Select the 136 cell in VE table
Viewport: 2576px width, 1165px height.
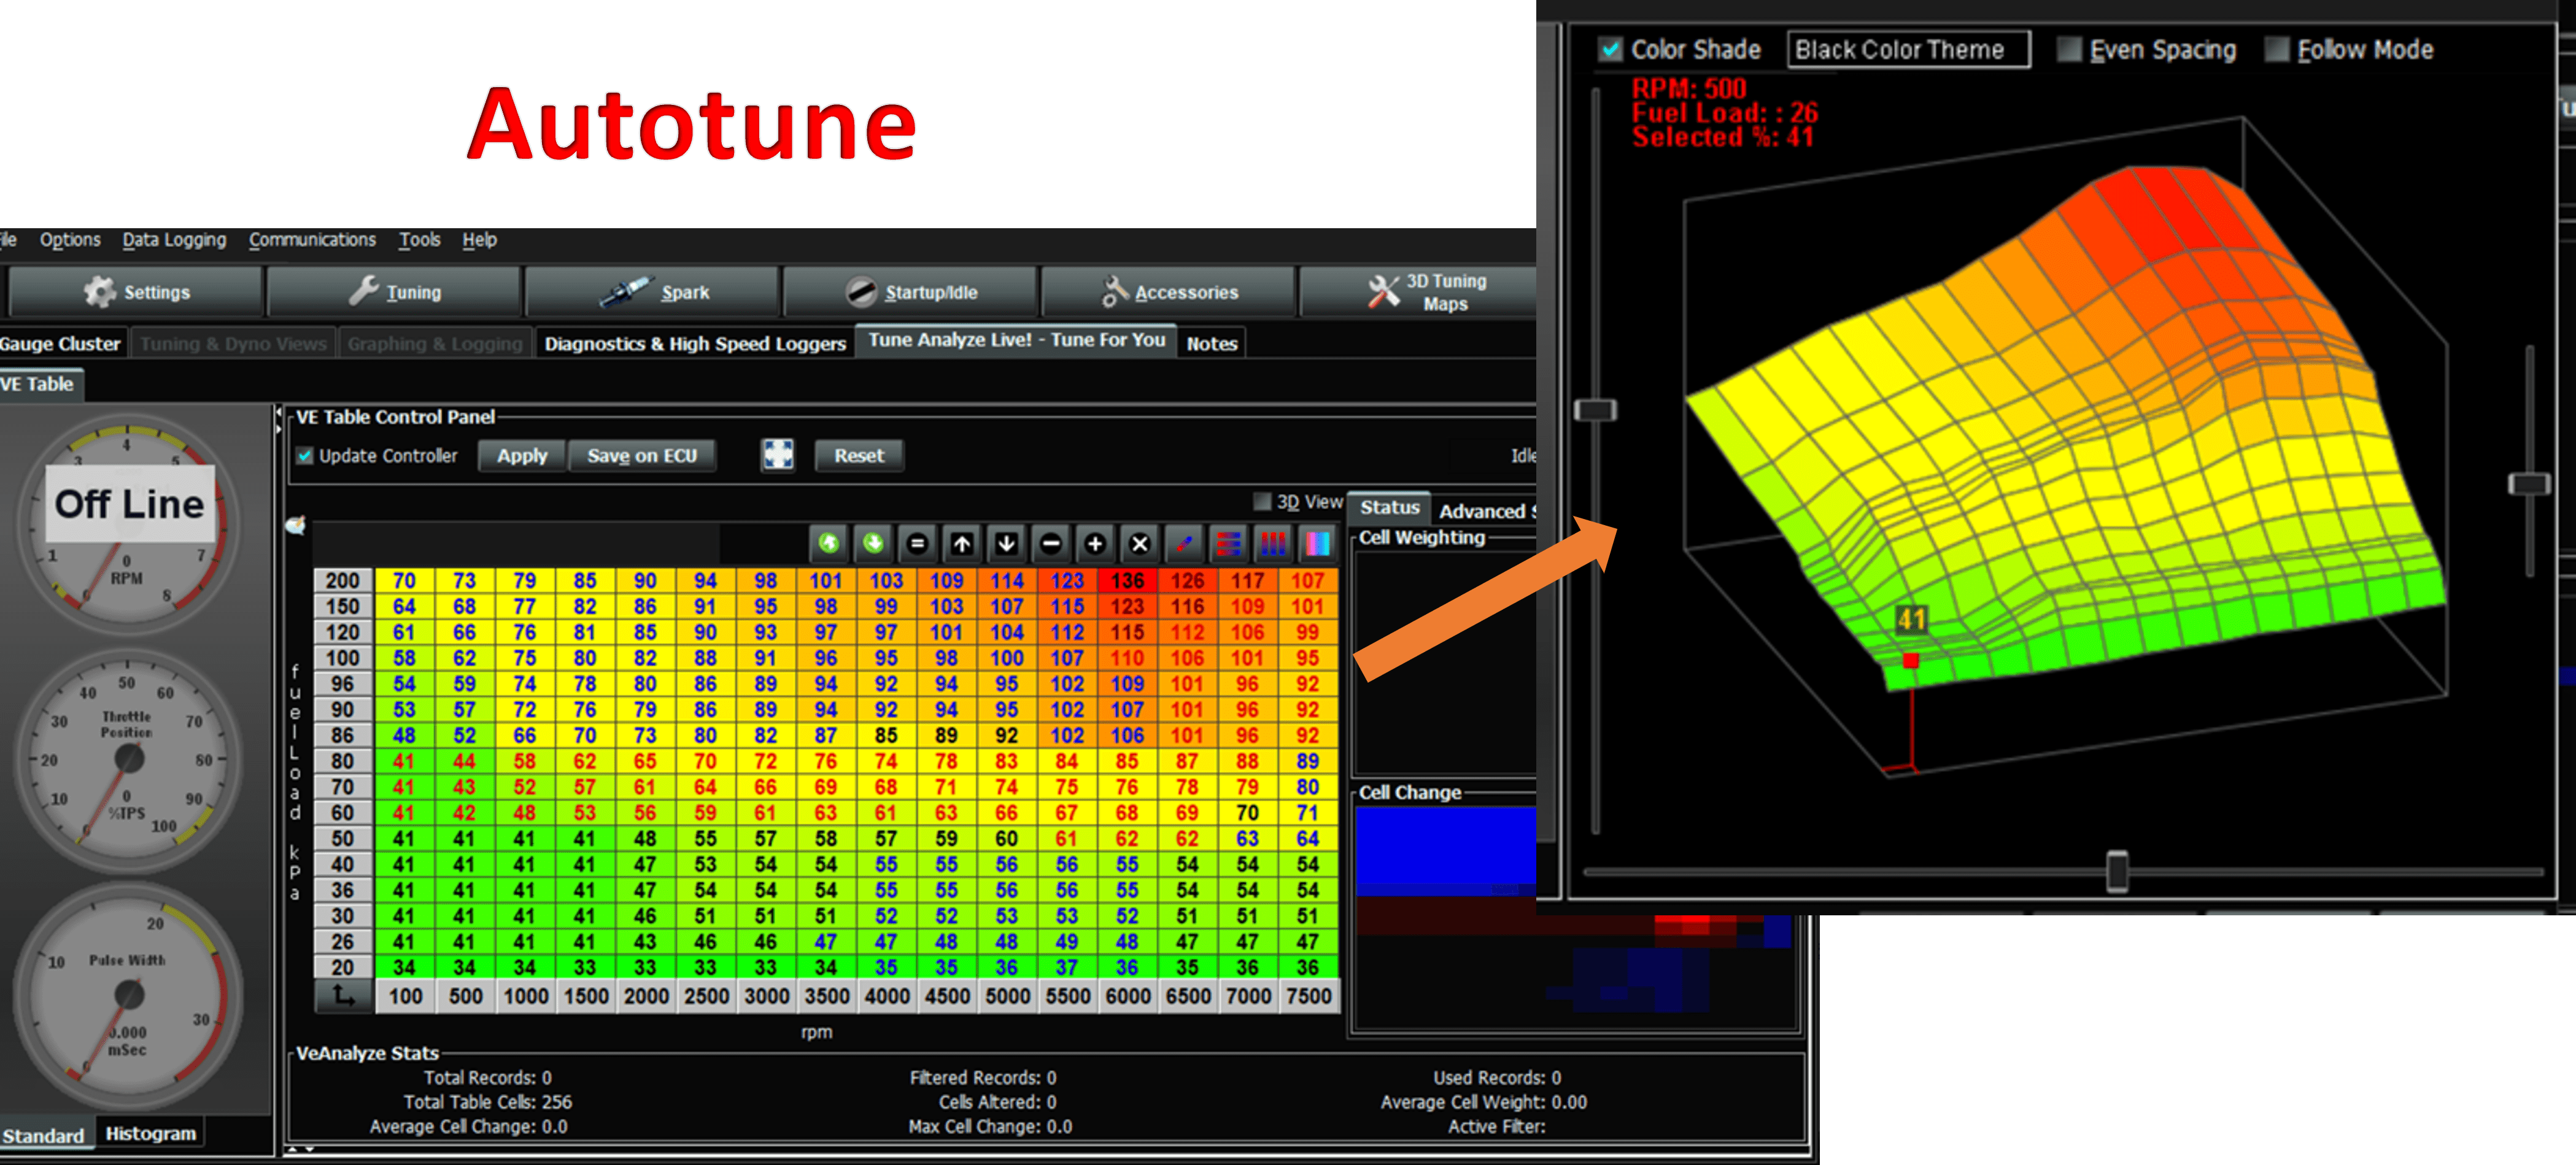[1127, 580]
